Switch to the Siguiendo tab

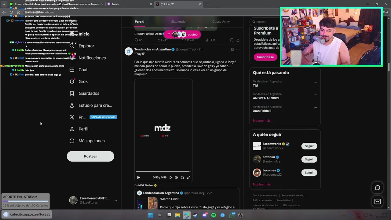[178, 22]
